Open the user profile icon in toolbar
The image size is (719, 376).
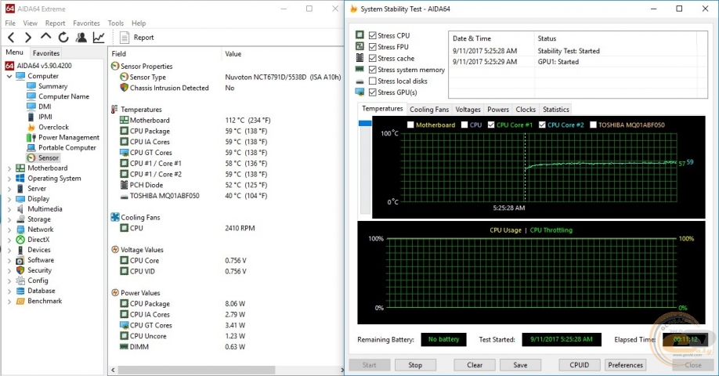click(81, 37)
